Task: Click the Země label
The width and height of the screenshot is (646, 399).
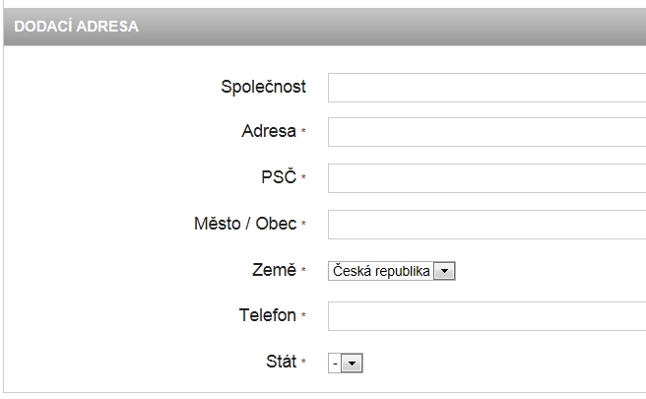Action: 275,271
